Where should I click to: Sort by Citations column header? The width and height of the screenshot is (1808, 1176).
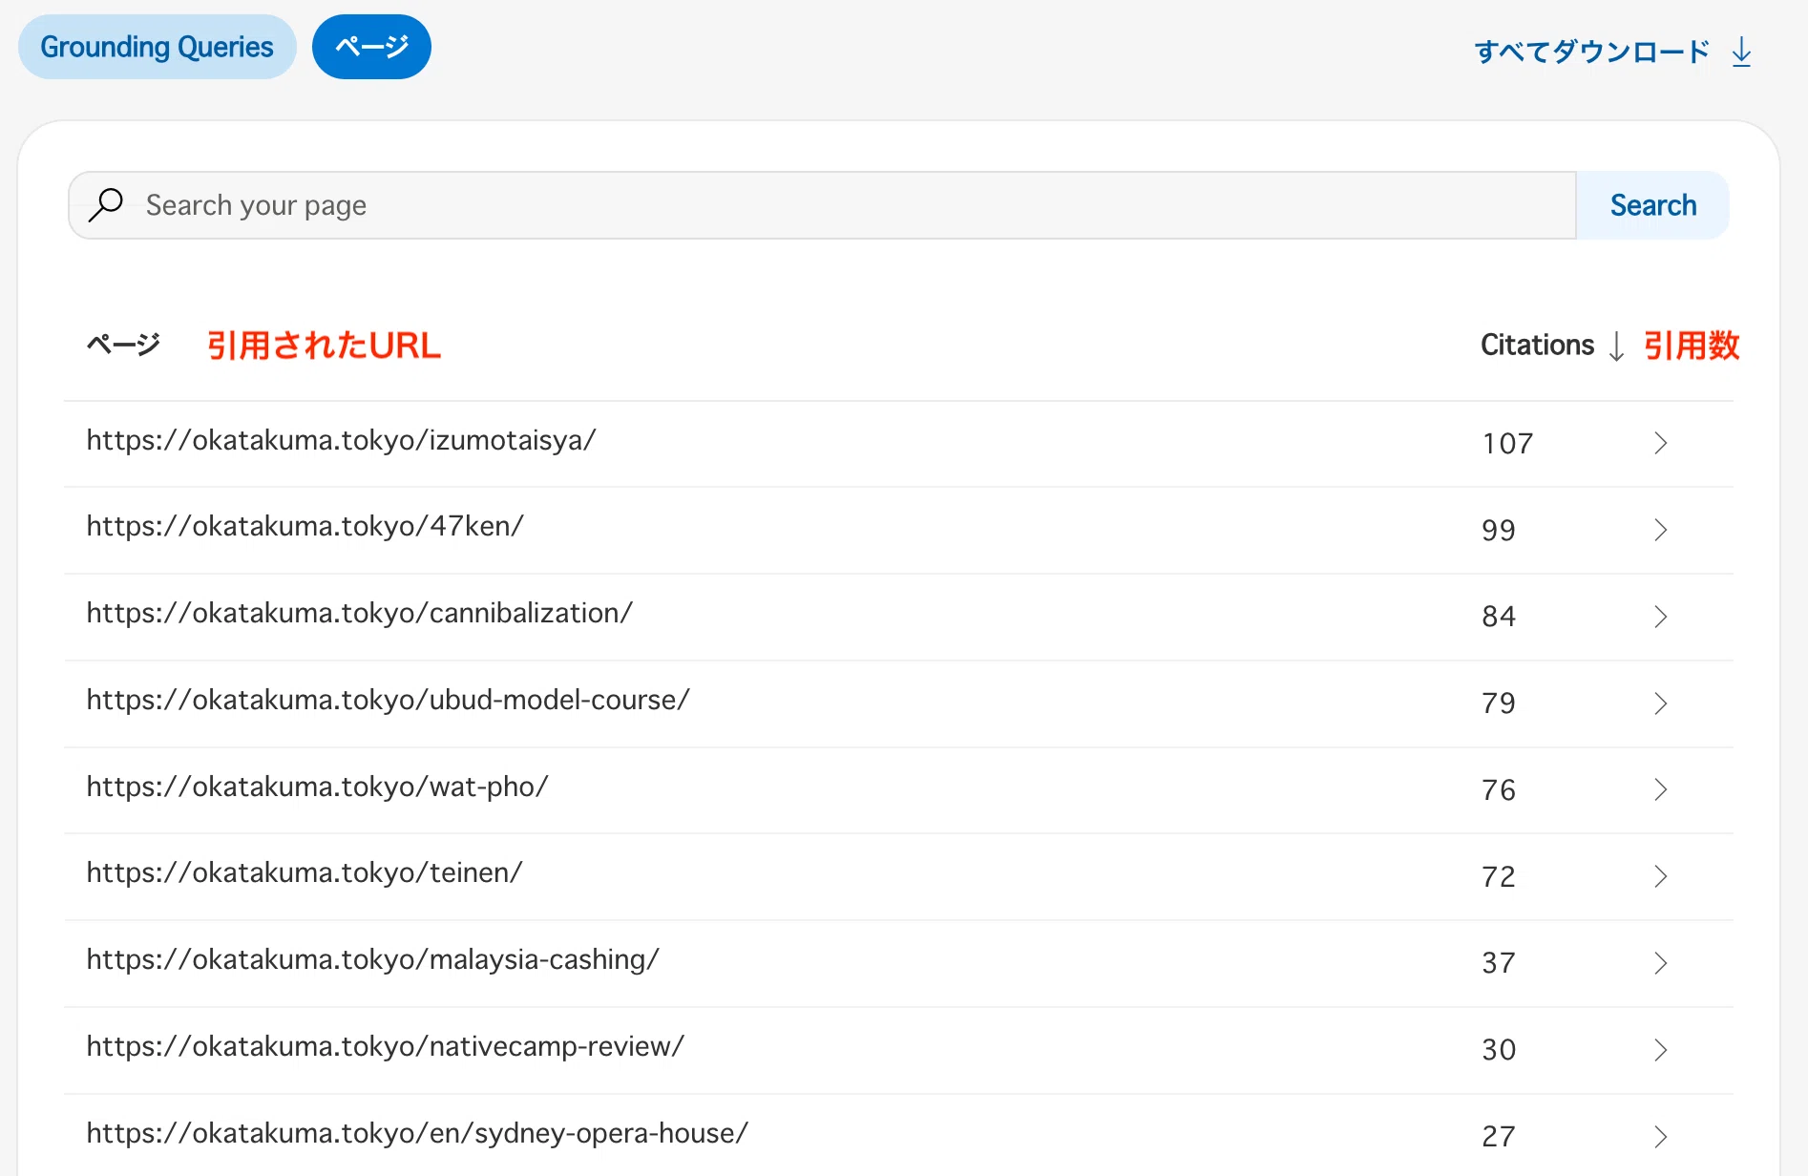click(x=1537, y=345)
